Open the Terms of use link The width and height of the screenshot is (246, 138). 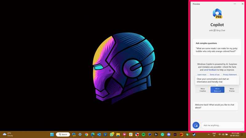(215, 75)
